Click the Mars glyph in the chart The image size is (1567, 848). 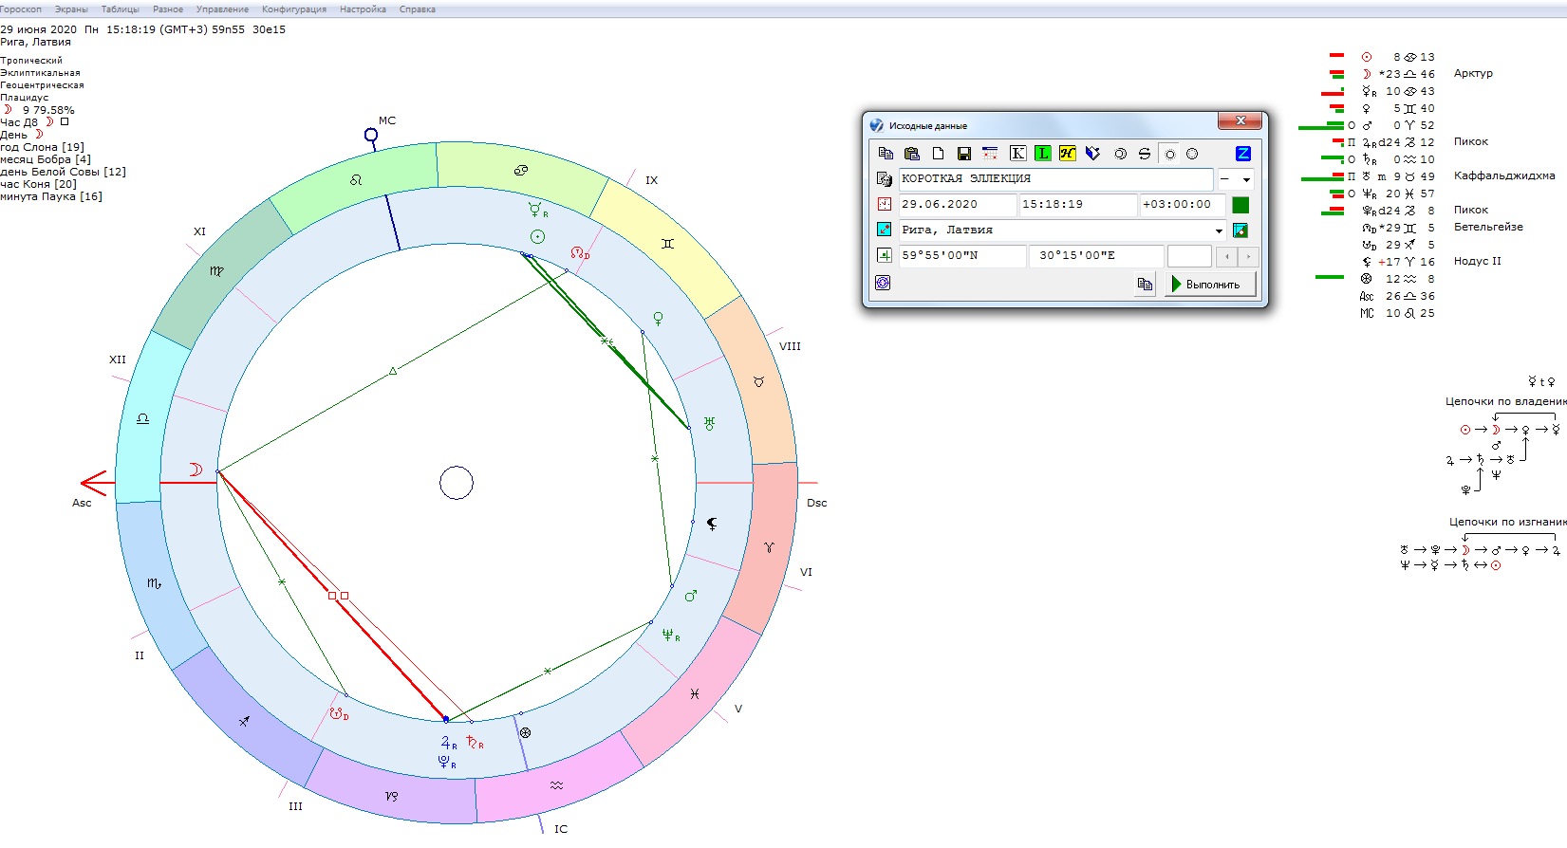click(x=691, y=596)
